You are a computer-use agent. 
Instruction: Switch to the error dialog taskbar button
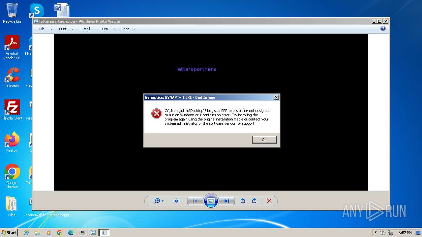click(105, 233)
